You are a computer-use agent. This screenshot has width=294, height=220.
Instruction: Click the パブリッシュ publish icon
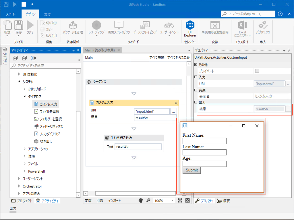[x=263, y=28]
